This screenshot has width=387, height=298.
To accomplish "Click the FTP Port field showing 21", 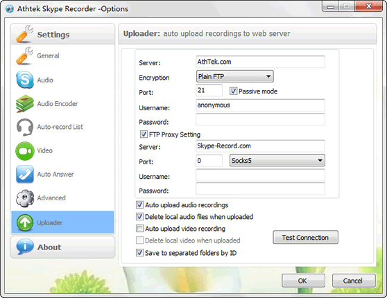I will click(x=209, y=90).
